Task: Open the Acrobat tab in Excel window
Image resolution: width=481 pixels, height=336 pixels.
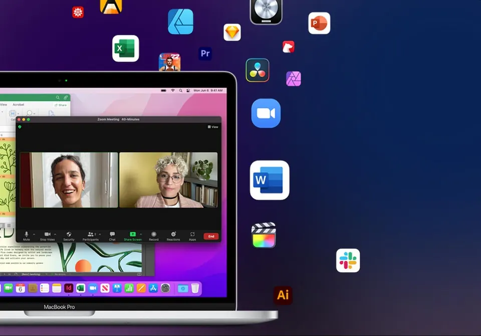Action: tap(19, 104)
